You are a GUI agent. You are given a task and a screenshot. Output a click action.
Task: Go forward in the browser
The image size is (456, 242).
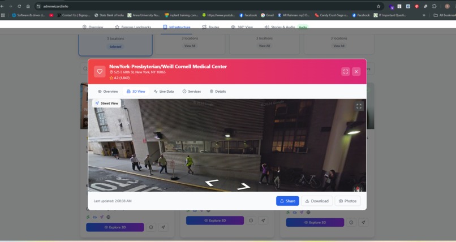(x=11, y=6)
